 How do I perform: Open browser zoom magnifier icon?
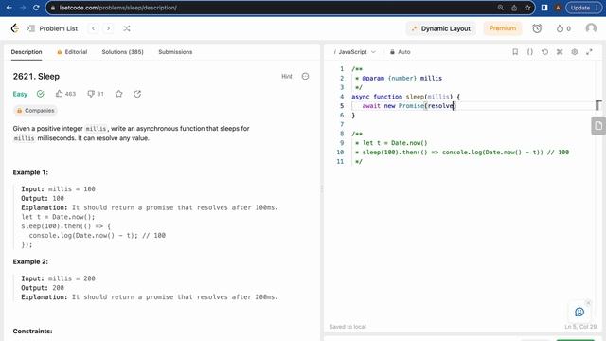pyautogui.click(x=501, y=8)
